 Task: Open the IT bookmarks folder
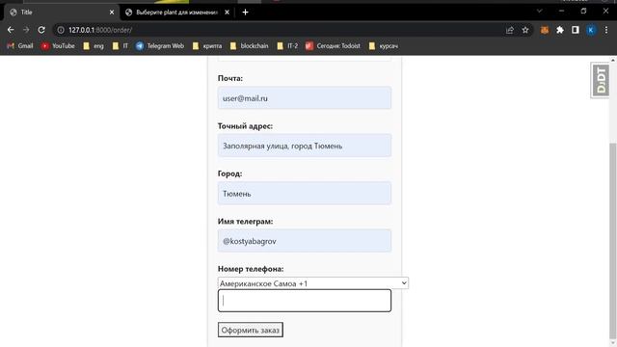point(120,46)
